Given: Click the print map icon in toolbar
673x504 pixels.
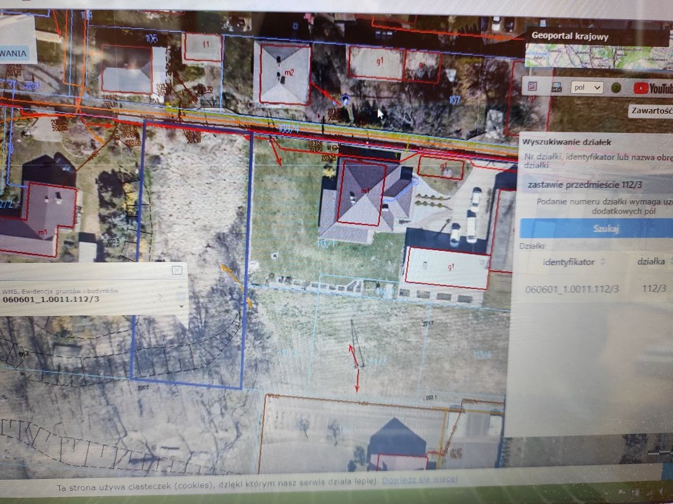Looking at the screenshot, I should tap(556, 88).
